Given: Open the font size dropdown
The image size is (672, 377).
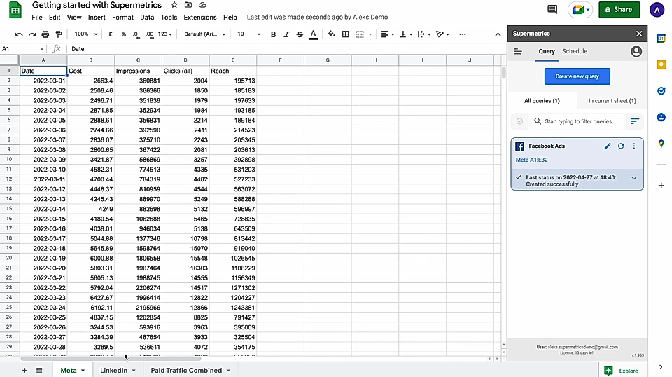Looking at the screenshot, I should pyautogui.click(x=248, y=34).
